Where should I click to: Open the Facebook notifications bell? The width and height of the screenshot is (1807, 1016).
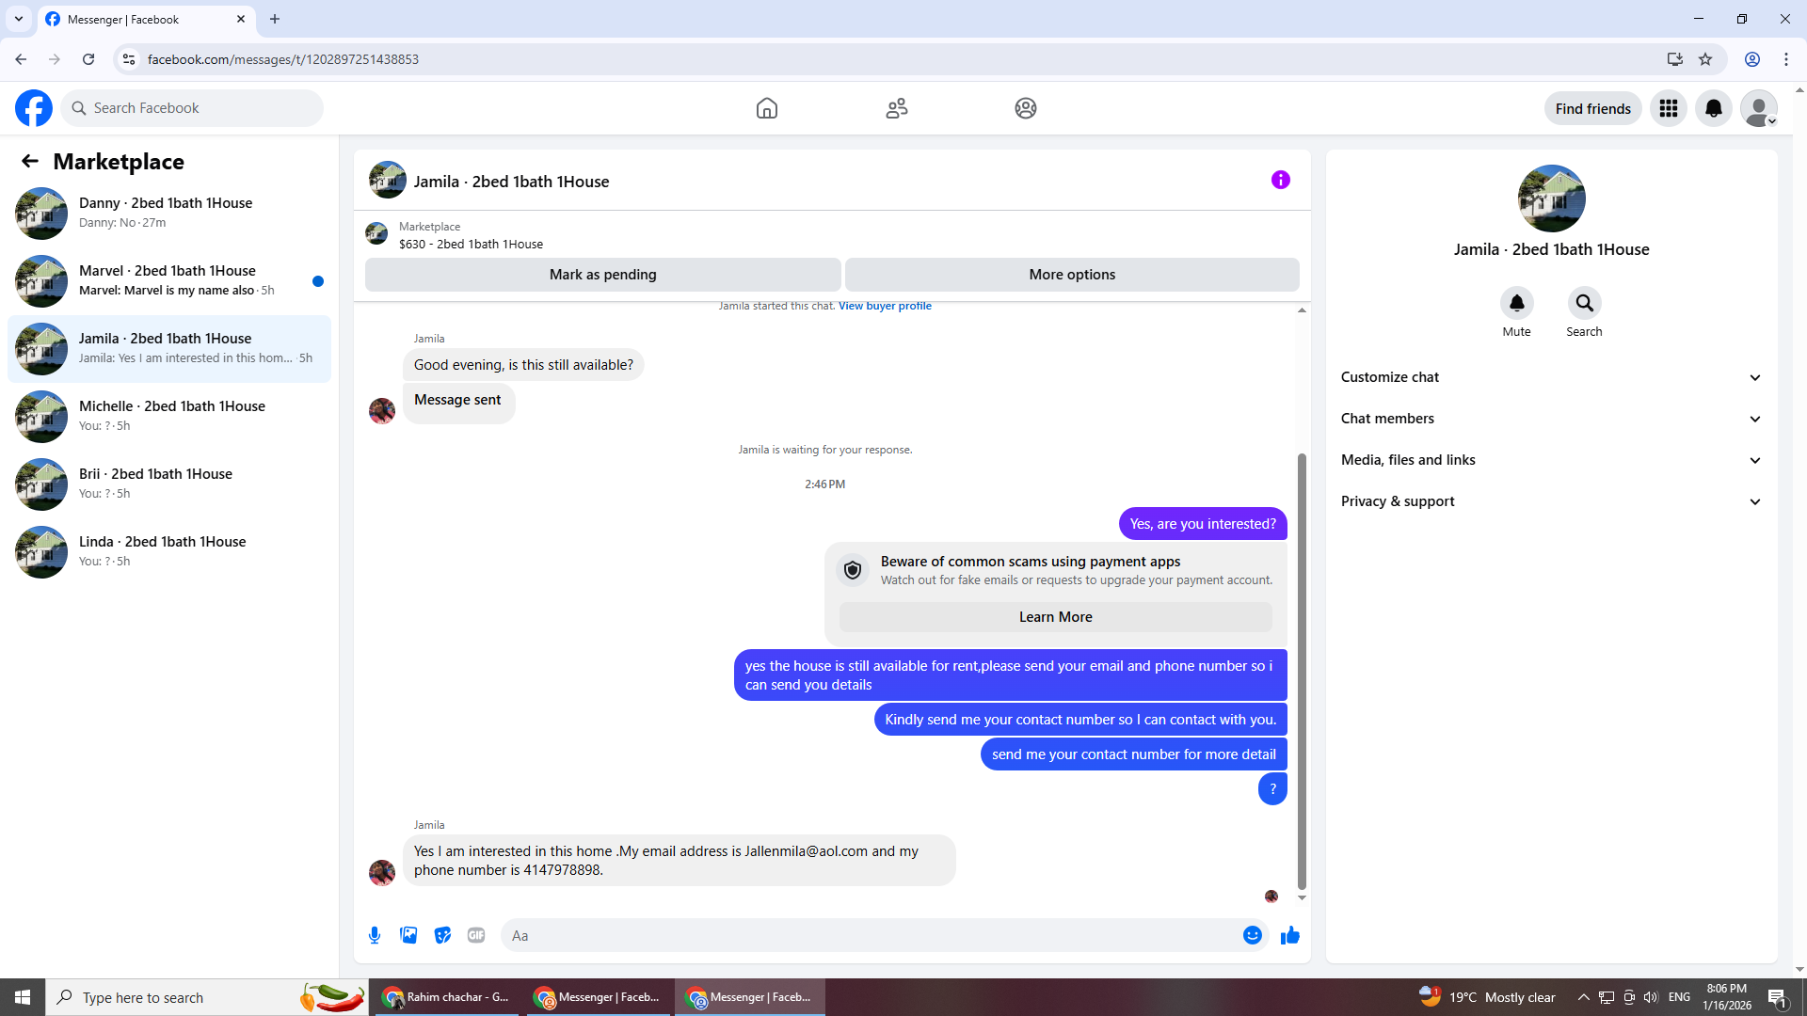click(x=1713, y=109)
